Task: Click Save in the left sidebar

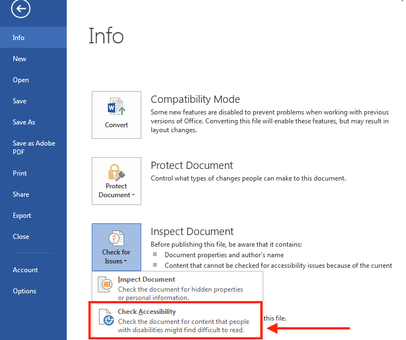Action: (19, 101)
